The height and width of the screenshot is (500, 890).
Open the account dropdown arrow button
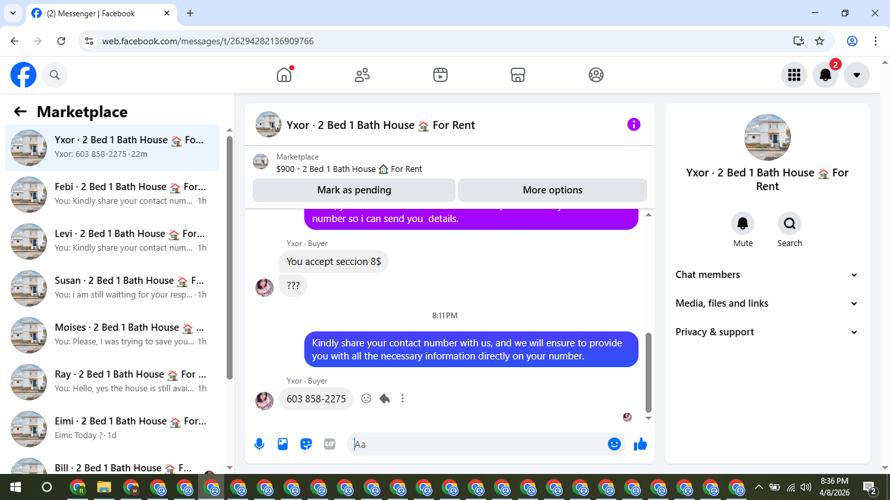tap(856, 75)
